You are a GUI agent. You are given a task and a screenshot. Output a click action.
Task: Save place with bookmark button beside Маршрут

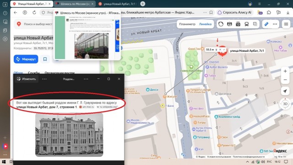tap(45, 59)
